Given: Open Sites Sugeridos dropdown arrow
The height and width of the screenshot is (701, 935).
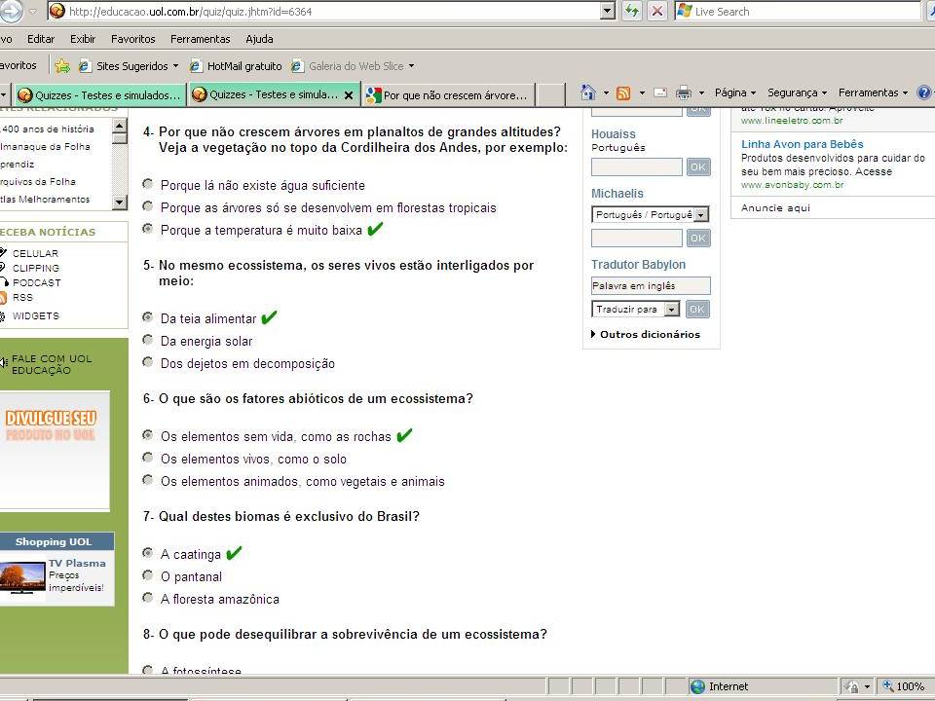Looking at the screenshot, I should pos(176,66).
